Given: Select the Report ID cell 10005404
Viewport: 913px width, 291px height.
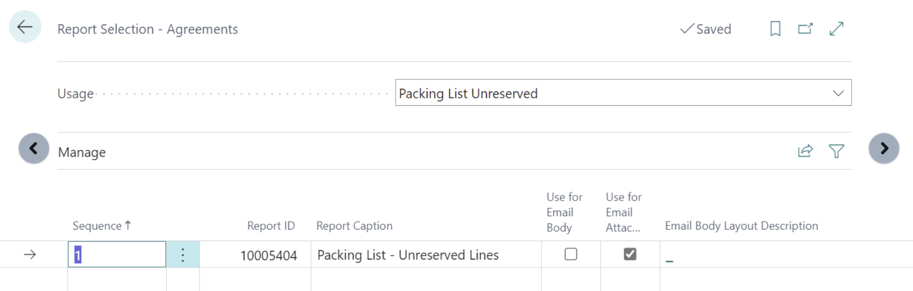Looking at the screenshot, I should [268, 255].
